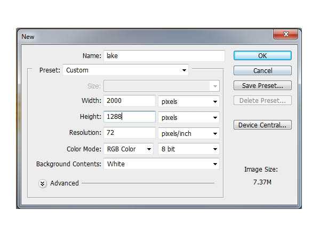Click Save Preset... button
Screen dimensions: 320x242
[x=262, y=85]
